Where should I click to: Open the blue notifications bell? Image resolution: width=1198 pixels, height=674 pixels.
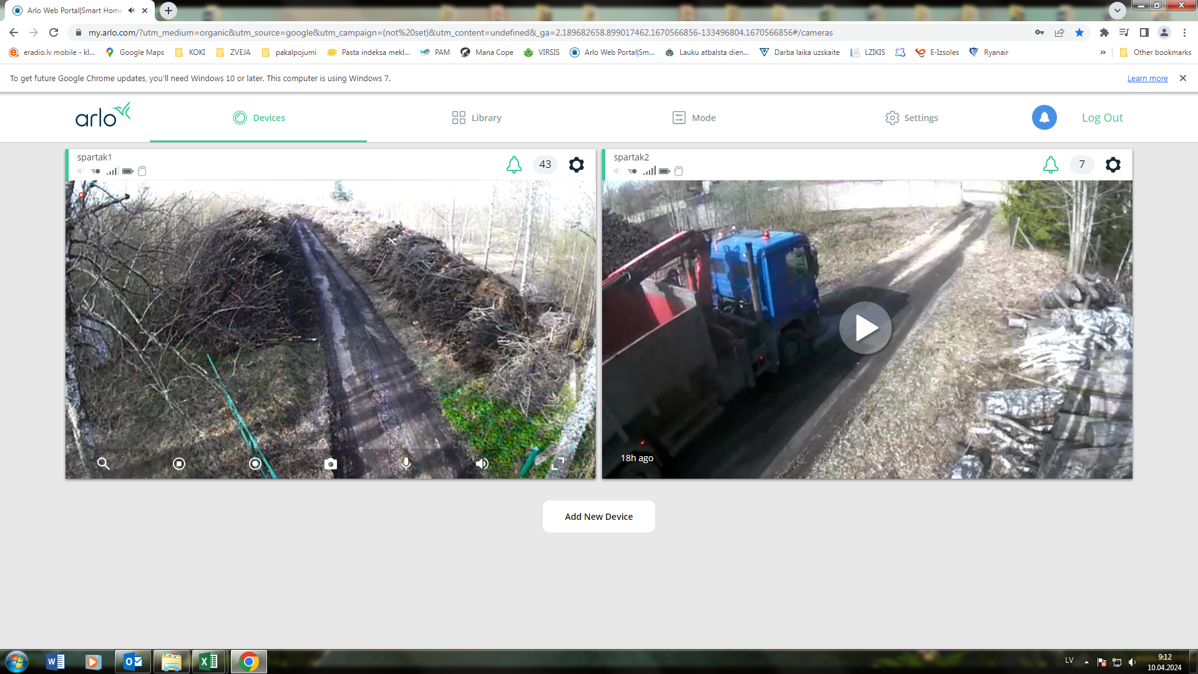[1044, 117]
